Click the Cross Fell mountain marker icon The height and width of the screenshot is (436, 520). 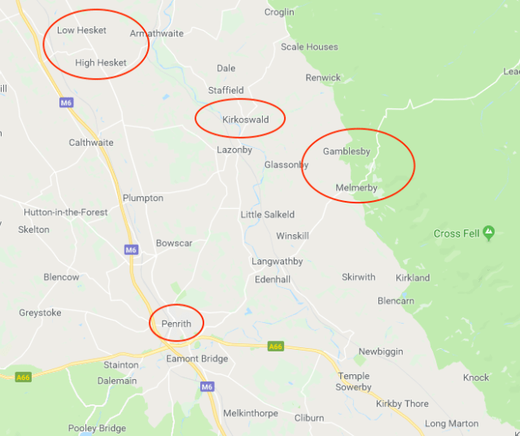[488, 233]
